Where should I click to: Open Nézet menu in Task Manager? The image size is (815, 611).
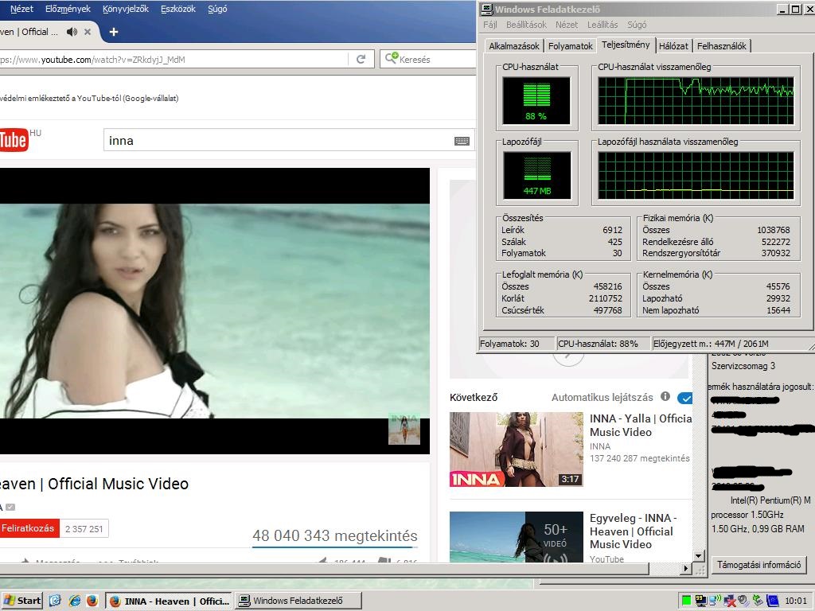(566, 25)
